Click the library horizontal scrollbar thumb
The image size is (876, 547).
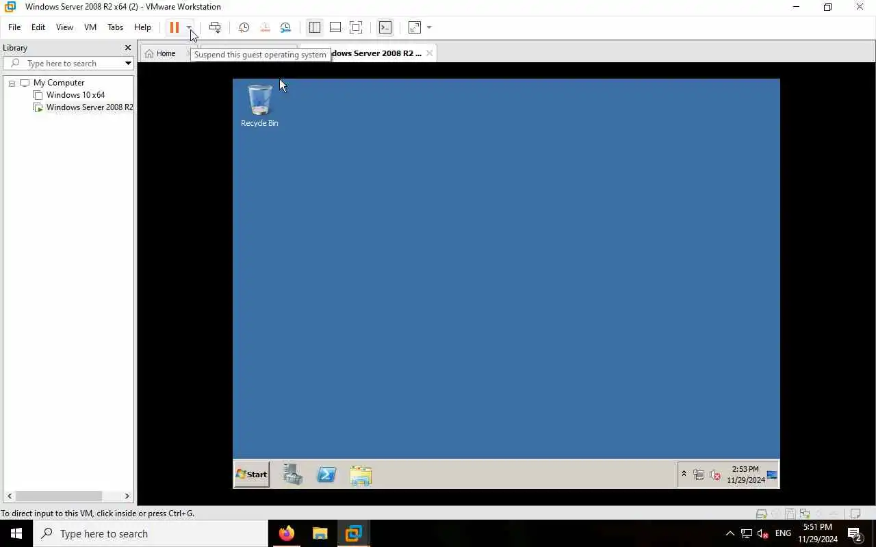[59, 496]
